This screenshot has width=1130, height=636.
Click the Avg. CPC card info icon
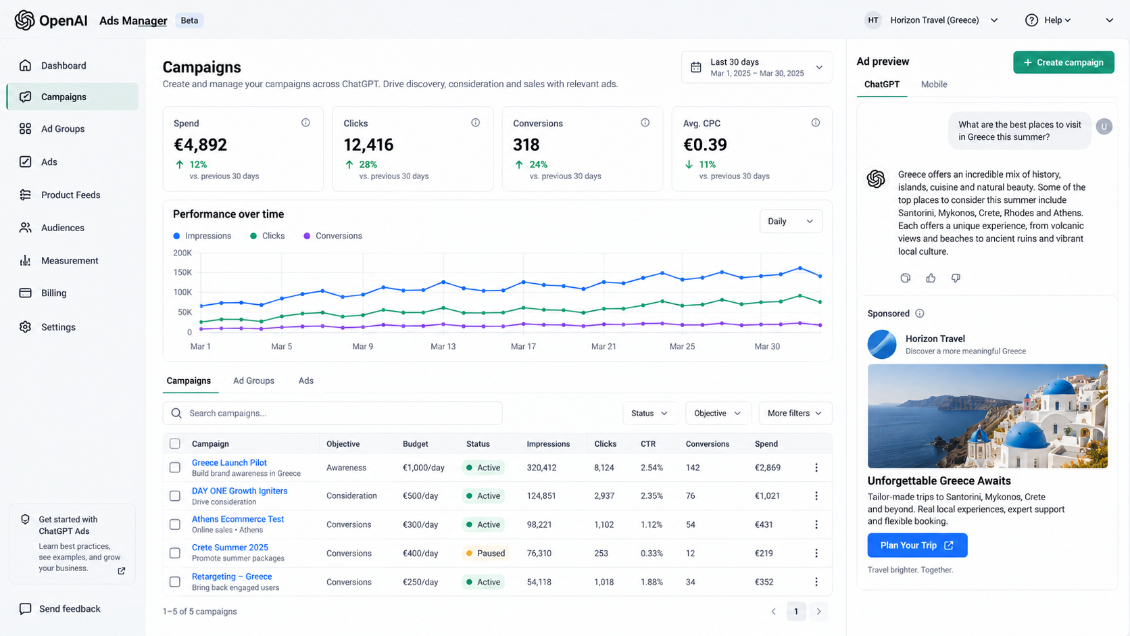815,122
